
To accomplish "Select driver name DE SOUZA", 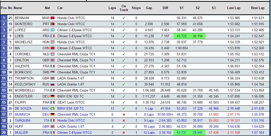I will pyautogui.click(x=23, y=109).
